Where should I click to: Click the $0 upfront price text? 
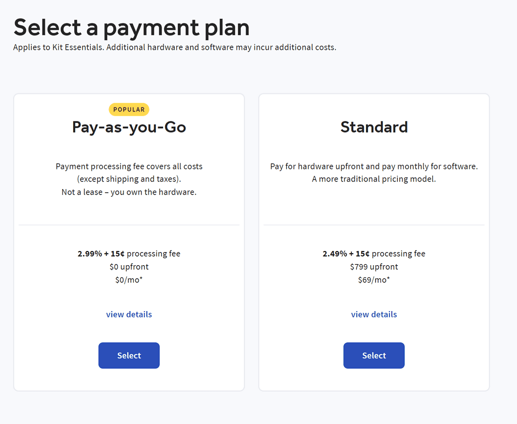pyautogui.click(x=129, y=267)
